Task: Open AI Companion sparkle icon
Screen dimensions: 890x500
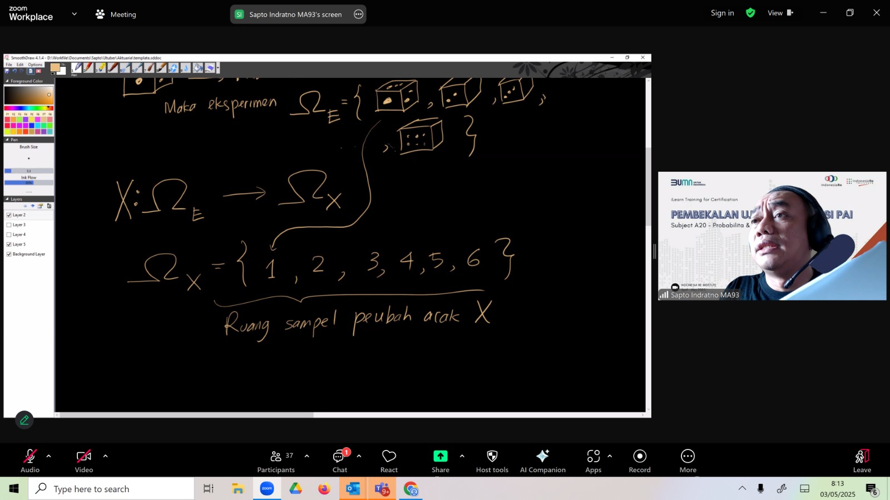Action: (542, 456)
